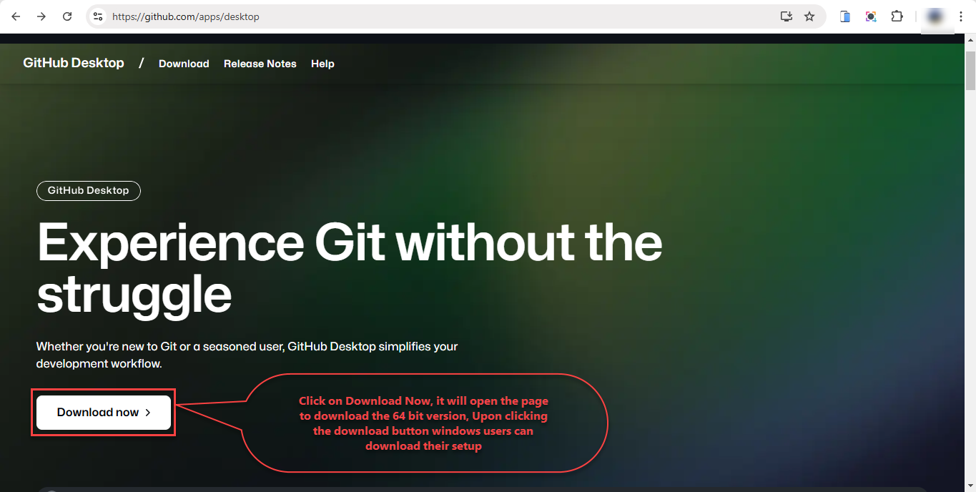Install GitHub Desktop site as an app
This screenshot has height=492, width=976.
tap(786, 16)
